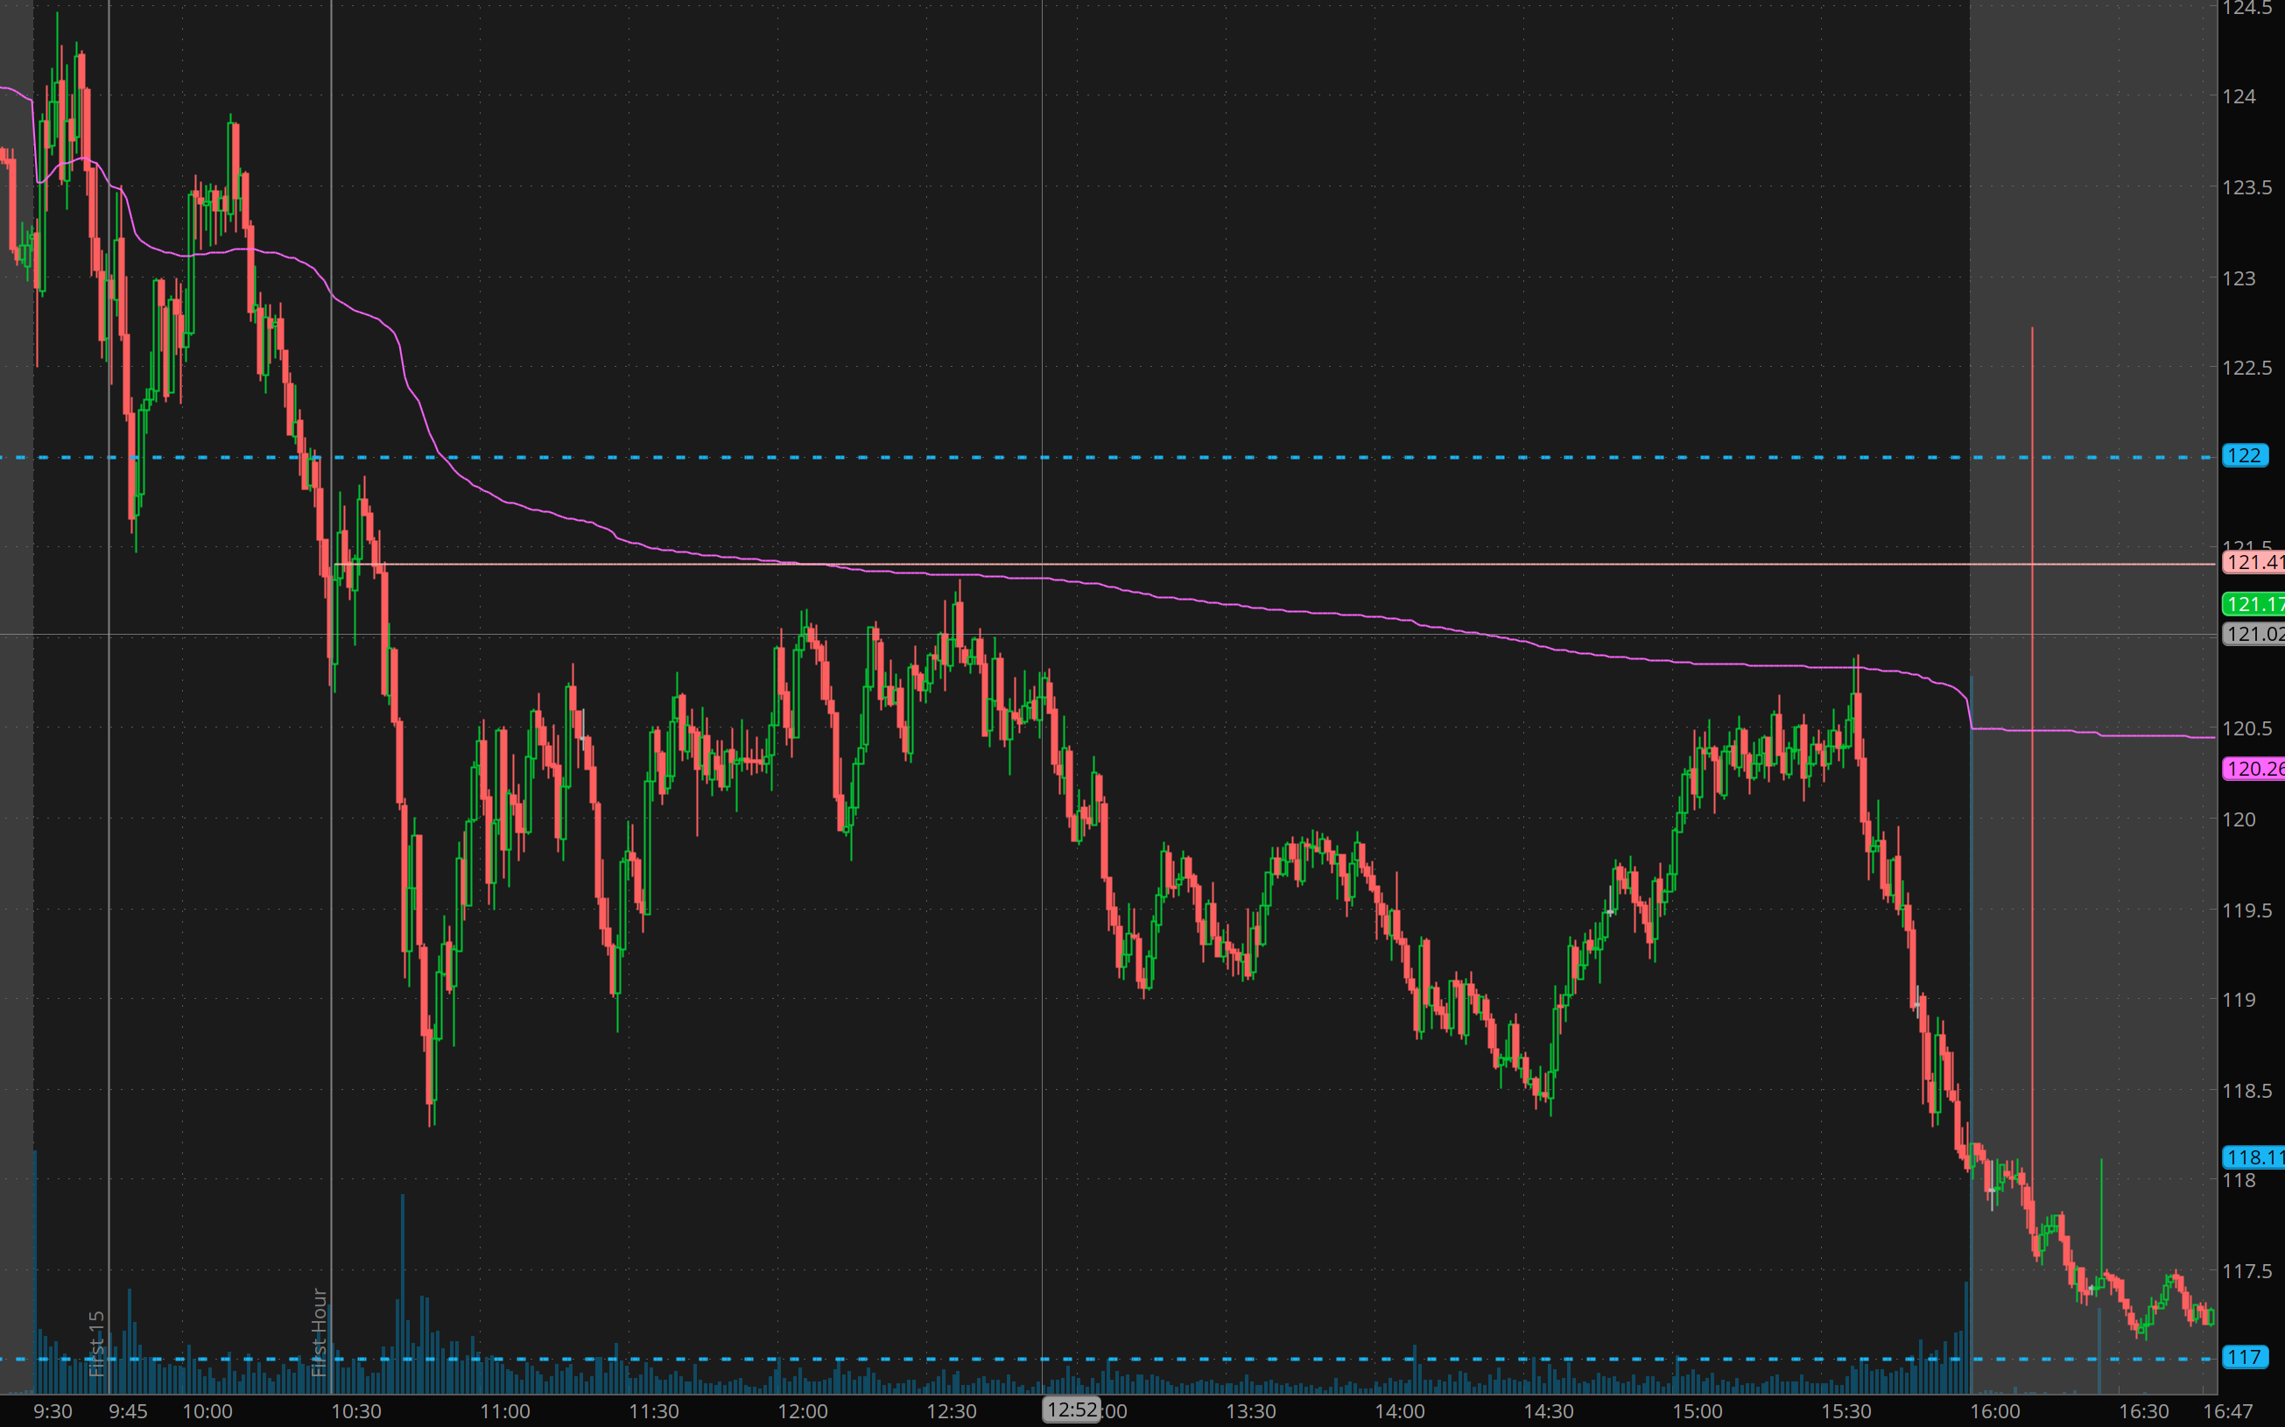Click the blue 118.11 price label

pos(2253,1157)
